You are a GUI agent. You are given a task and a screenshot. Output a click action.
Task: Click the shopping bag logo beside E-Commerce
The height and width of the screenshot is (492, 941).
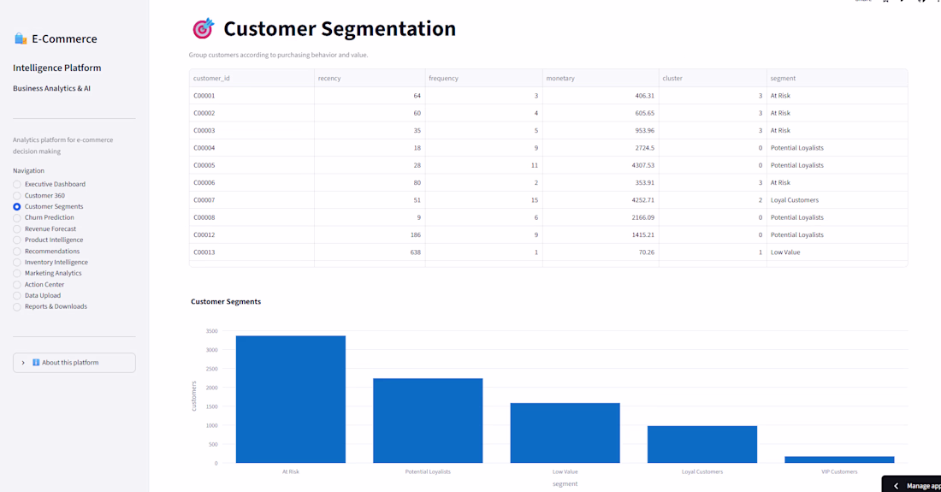pos(21,39)
